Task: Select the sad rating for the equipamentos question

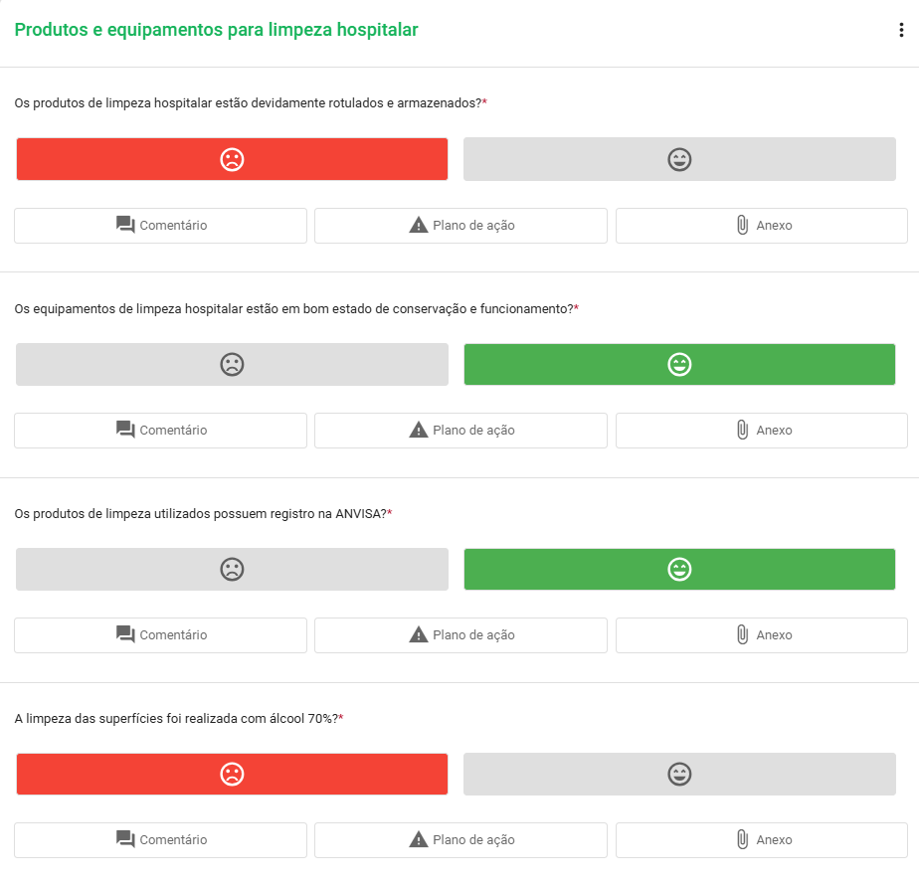Action: click(232, 364)
